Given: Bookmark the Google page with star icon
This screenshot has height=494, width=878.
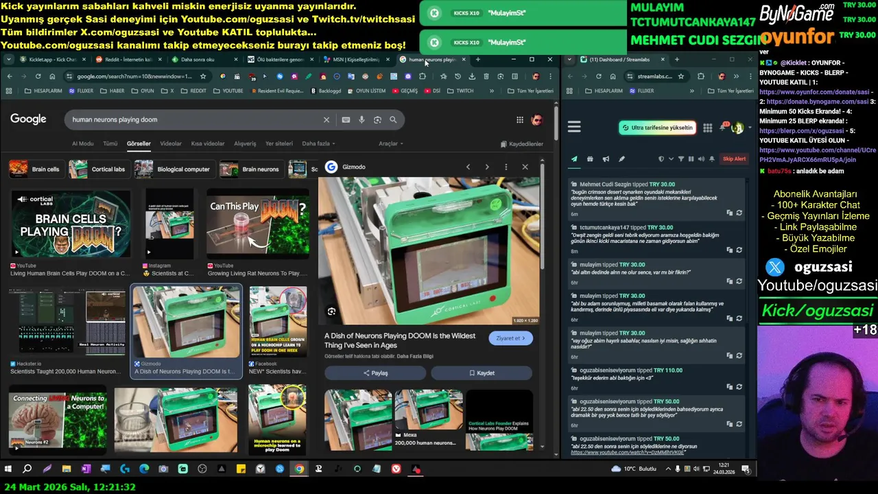Looking at the screenshot, I should pos(204,76).
